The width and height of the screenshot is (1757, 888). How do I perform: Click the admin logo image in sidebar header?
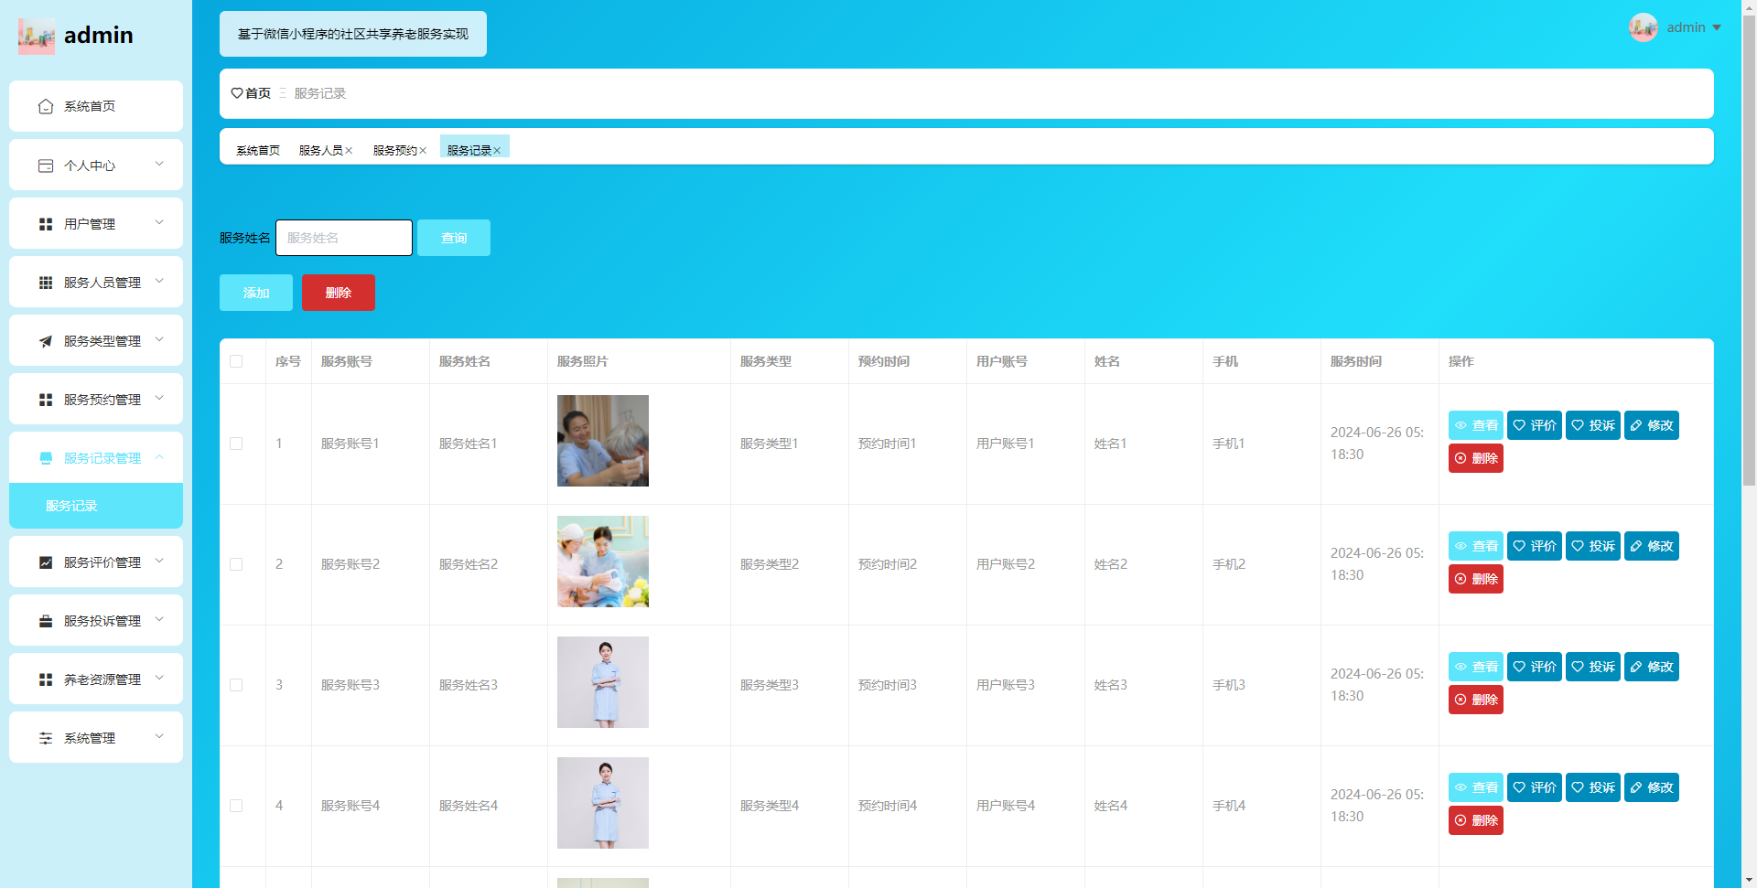point(37,37)
